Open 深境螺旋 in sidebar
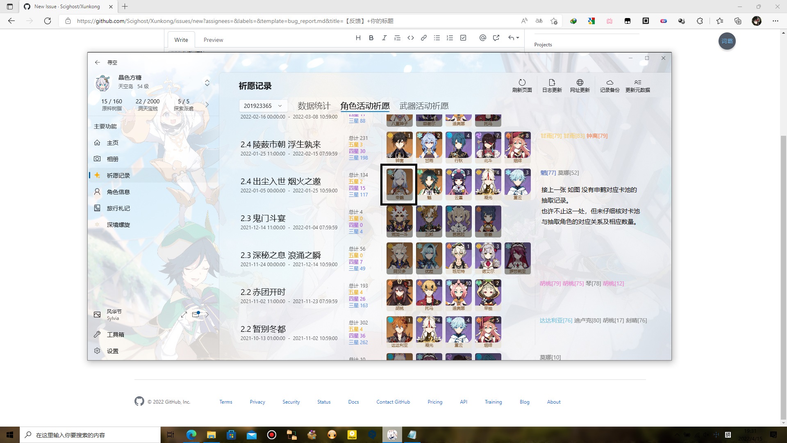The width and height of the screenshot is (787, 443). click(152, 225)
